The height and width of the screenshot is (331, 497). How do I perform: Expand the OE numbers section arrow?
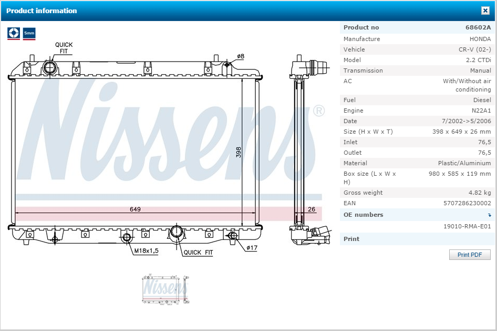coord(490,215)
